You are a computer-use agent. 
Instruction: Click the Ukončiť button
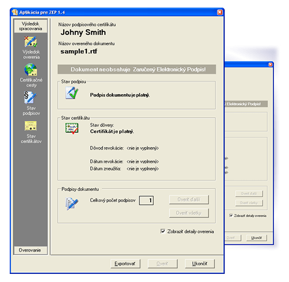200,264
